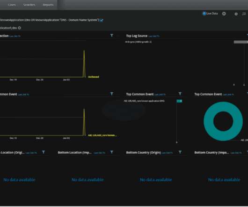Click the Bottom Country (Impa... widget title
Screen dimensions: 248x207
pos(212,153)
